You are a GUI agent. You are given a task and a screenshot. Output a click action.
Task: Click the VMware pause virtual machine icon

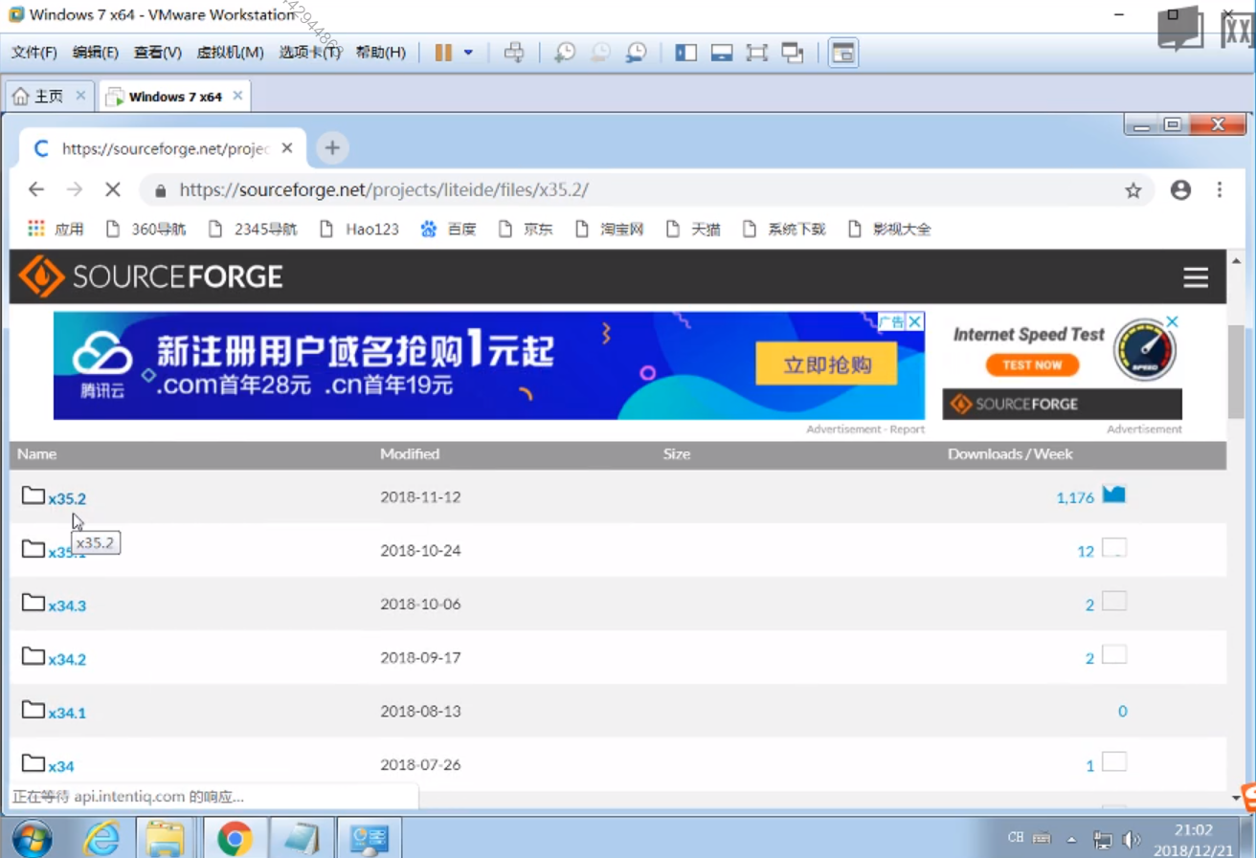coord(443,53)
